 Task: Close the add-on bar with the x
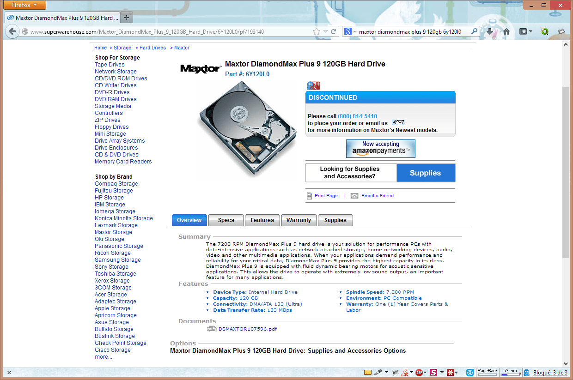9,373
